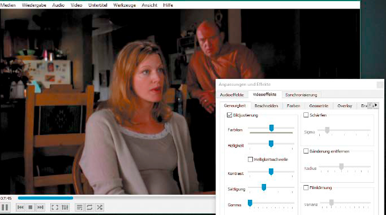Click the Sättigung slider handle
386x215 pixels.
pos(264,187)
